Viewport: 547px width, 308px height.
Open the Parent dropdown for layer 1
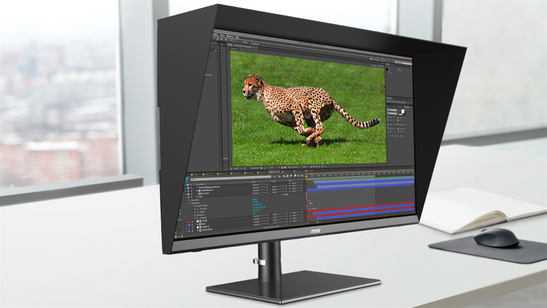[297, 183]
